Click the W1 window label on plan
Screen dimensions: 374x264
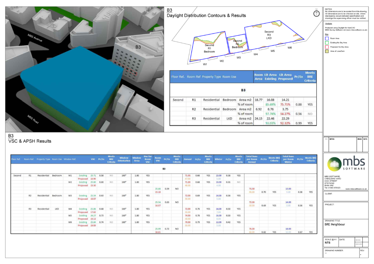click(205, 64)
